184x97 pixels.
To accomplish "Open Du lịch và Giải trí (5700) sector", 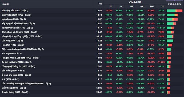I will (x=17, y=62).
